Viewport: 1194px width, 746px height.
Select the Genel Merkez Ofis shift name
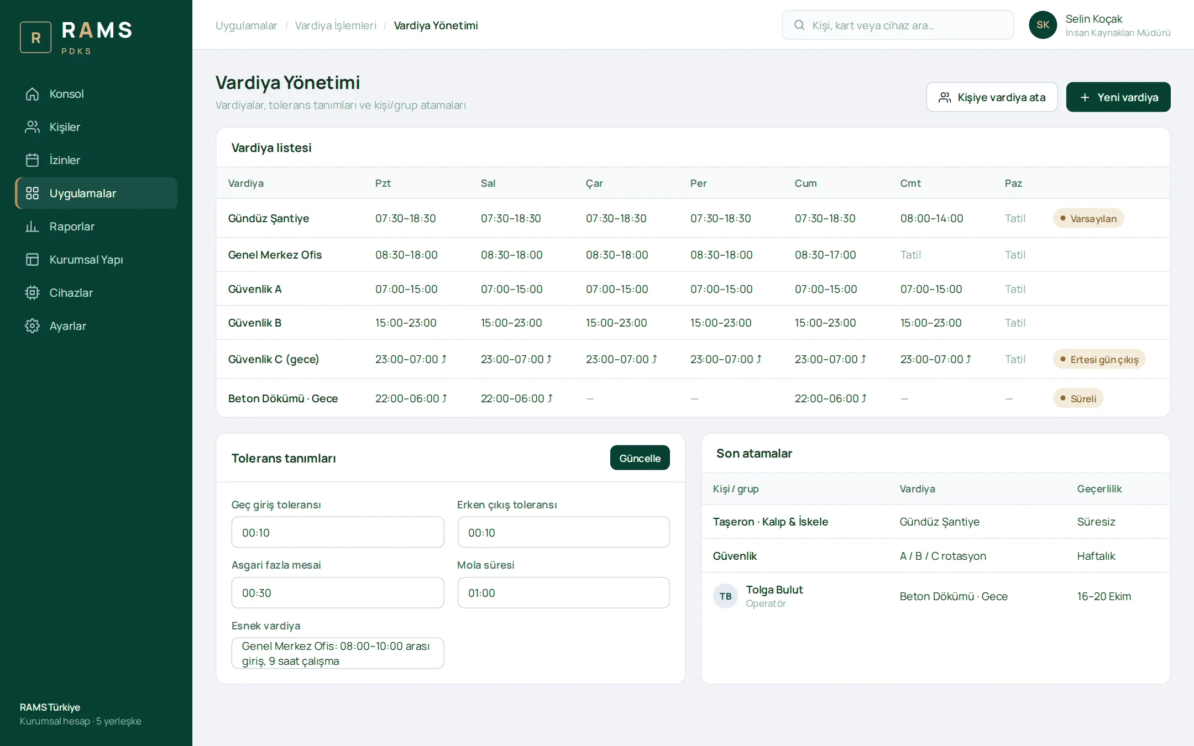coord(275,255)
